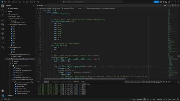This screenshot has height=101, width=180.
Task: Expand the No Folder Opened section
Action: (x=7, y=9)
